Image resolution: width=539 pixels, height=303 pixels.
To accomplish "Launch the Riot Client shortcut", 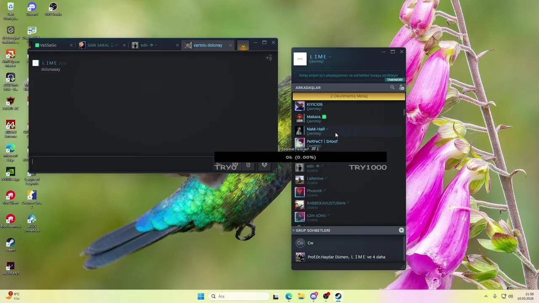I will [11, 197].
